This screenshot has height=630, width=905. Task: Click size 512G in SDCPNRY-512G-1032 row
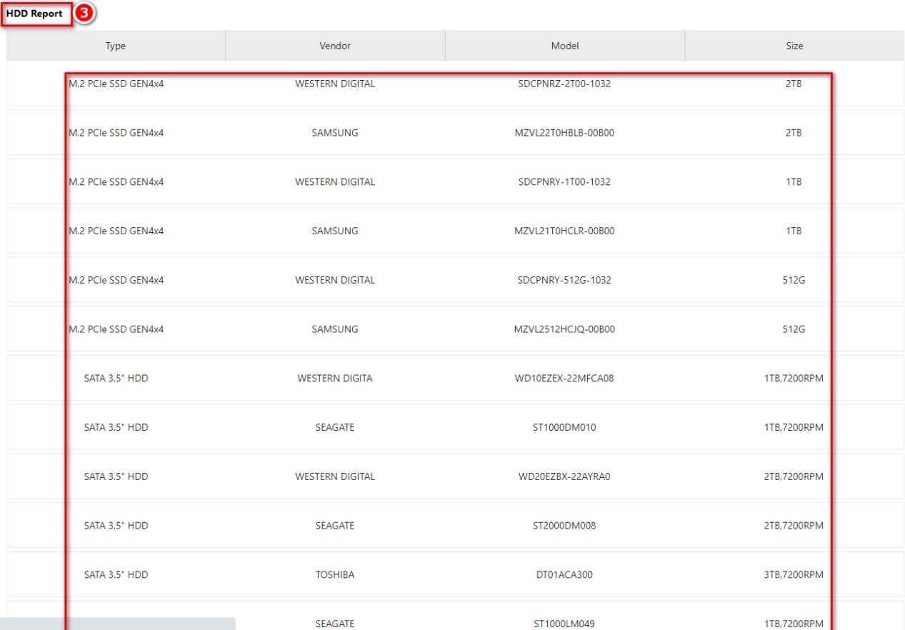click(x=794, y=280)
